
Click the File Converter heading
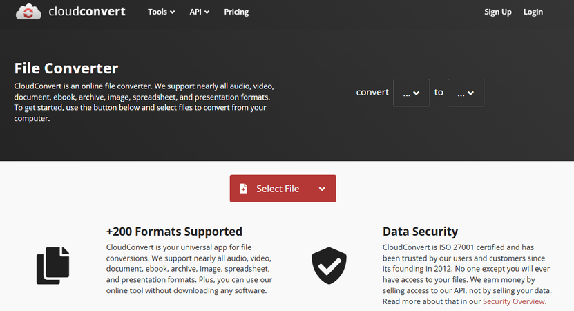coord(66,68)
